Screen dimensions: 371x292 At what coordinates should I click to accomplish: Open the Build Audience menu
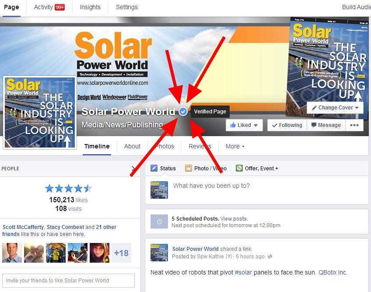point(356,7)
